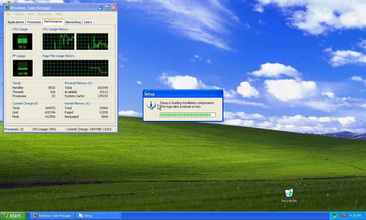Click Physical Memory Total value 261548
The width and height of the screenshot is (366, 220).
(102, 88)
